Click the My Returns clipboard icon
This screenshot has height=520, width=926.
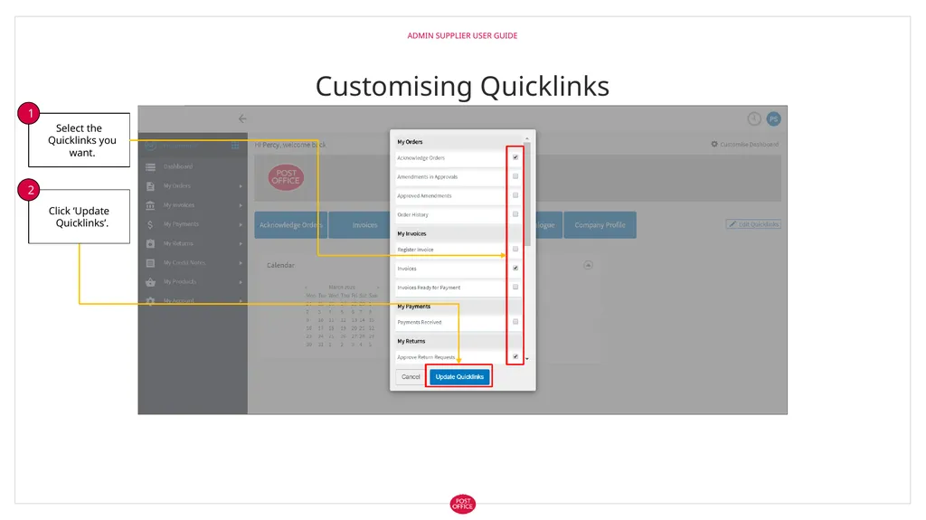click(151, 243)
